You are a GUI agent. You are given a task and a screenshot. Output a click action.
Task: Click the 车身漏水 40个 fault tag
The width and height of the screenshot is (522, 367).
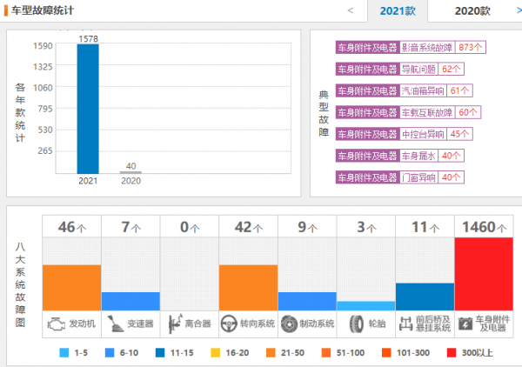click(x=400, y=156)
